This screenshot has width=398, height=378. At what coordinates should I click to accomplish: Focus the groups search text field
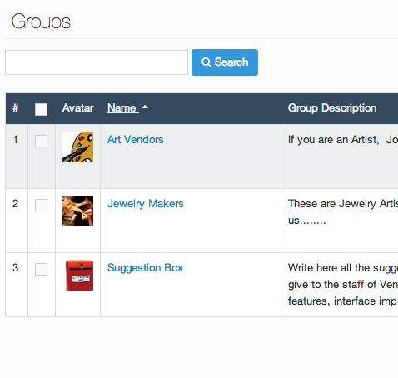pyautogui.click(x=97, y=62)
